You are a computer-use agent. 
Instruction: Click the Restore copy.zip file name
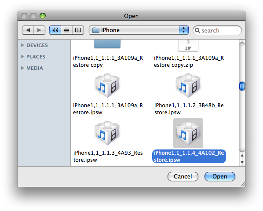(x=189, y=62)
